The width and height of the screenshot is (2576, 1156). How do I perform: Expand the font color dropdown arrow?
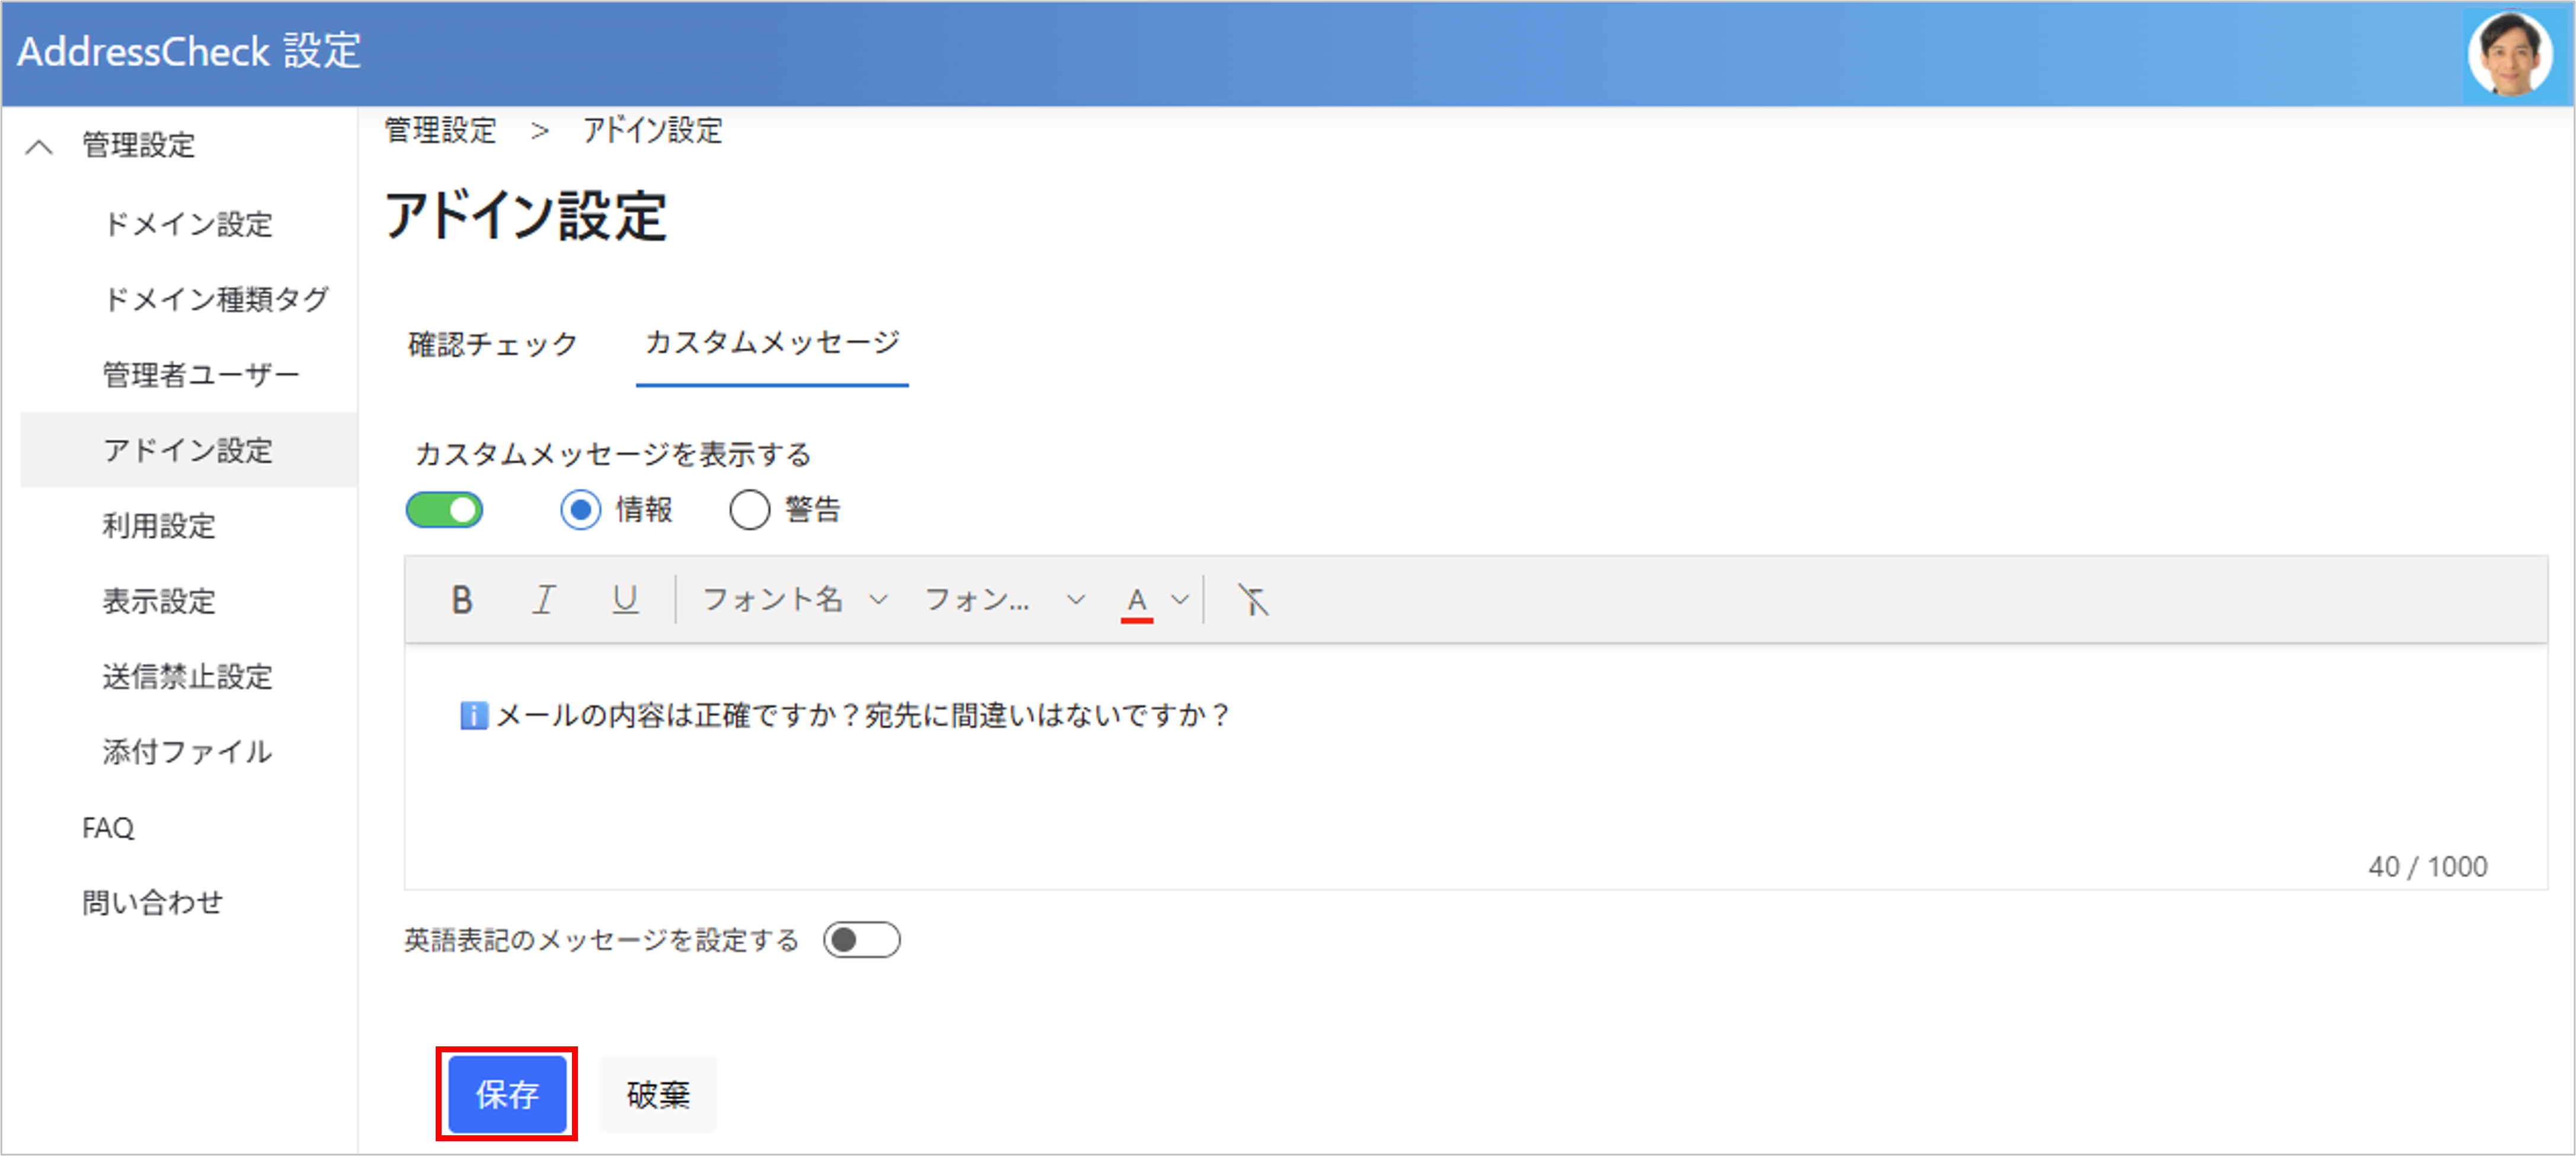coord(1181,600)
